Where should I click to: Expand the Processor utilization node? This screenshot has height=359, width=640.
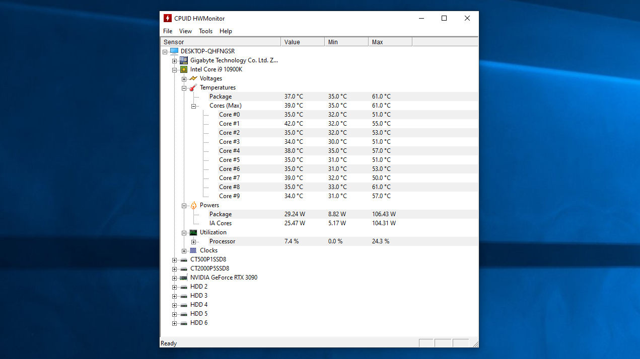(194, 241)
